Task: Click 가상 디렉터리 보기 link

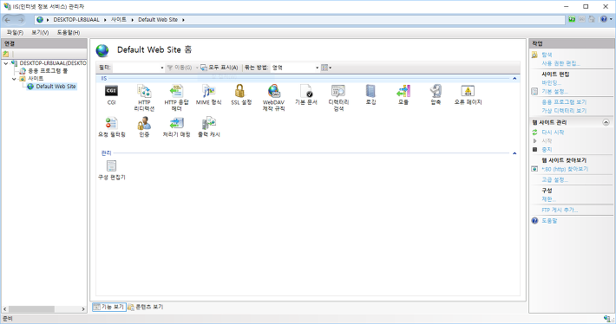Action: click(564, 111)
